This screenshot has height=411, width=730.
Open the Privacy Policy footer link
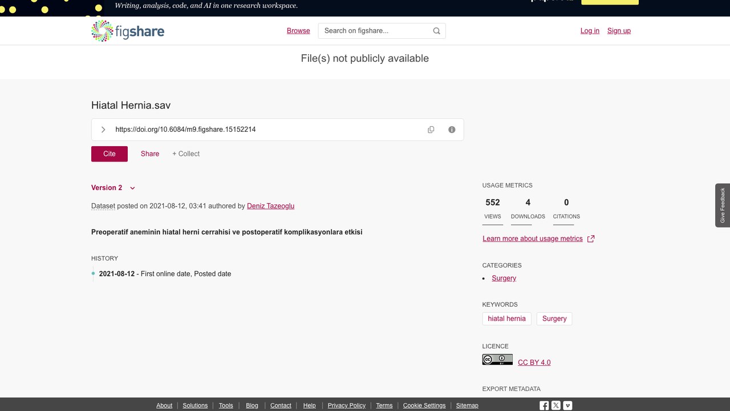coord(347,405)
